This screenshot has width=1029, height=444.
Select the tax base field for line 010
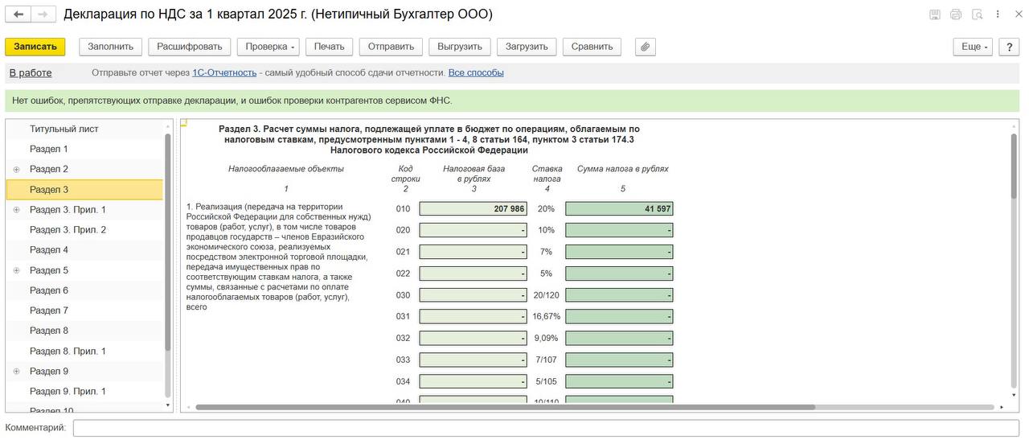pyautogui.click(x=473, y=209)
